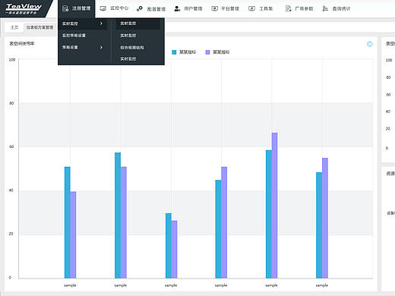This screenshot has width=395, height=296.
Task: Open the 查询统计 top menu
Action: pos(337,8)
